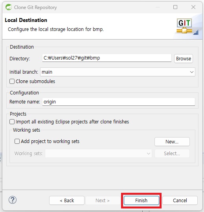Viewport: 204px width, 212px height.
Task: Click the Browse button for directory
Action: 184,59
